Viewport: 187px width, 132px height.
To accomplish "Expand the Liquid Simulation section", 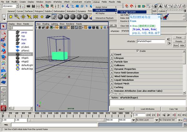I will 112,80.
